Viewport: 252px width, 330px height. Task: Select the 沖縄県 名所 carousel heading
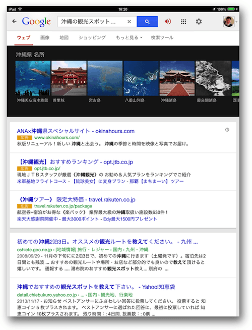(x=30, y=54)
